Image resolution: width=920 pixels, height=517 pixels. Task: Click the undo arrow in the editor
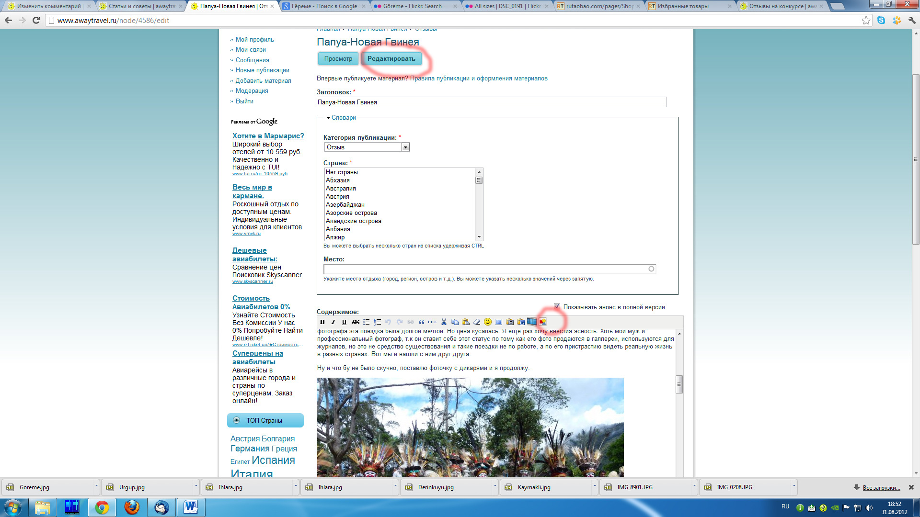coord(388,322)
